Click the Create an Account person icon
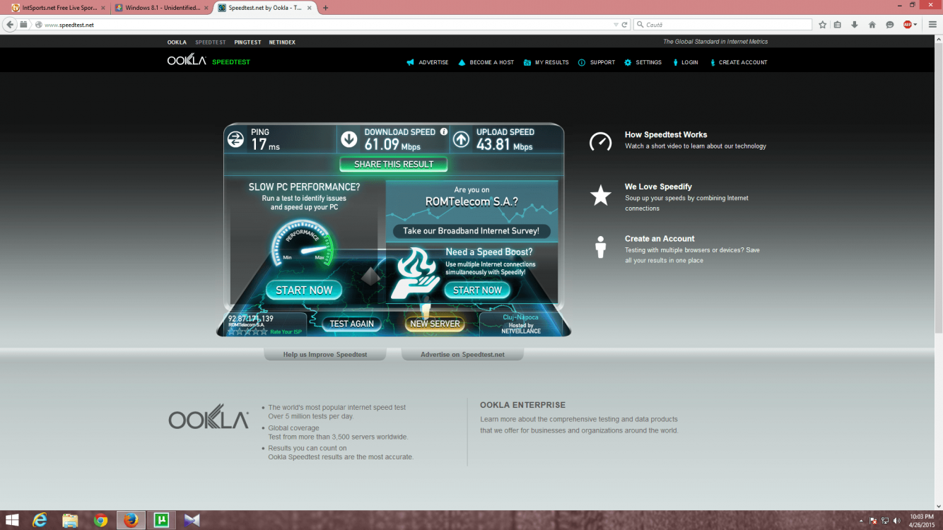Viewport: 943px width, 530px height. tap(601, 247)
